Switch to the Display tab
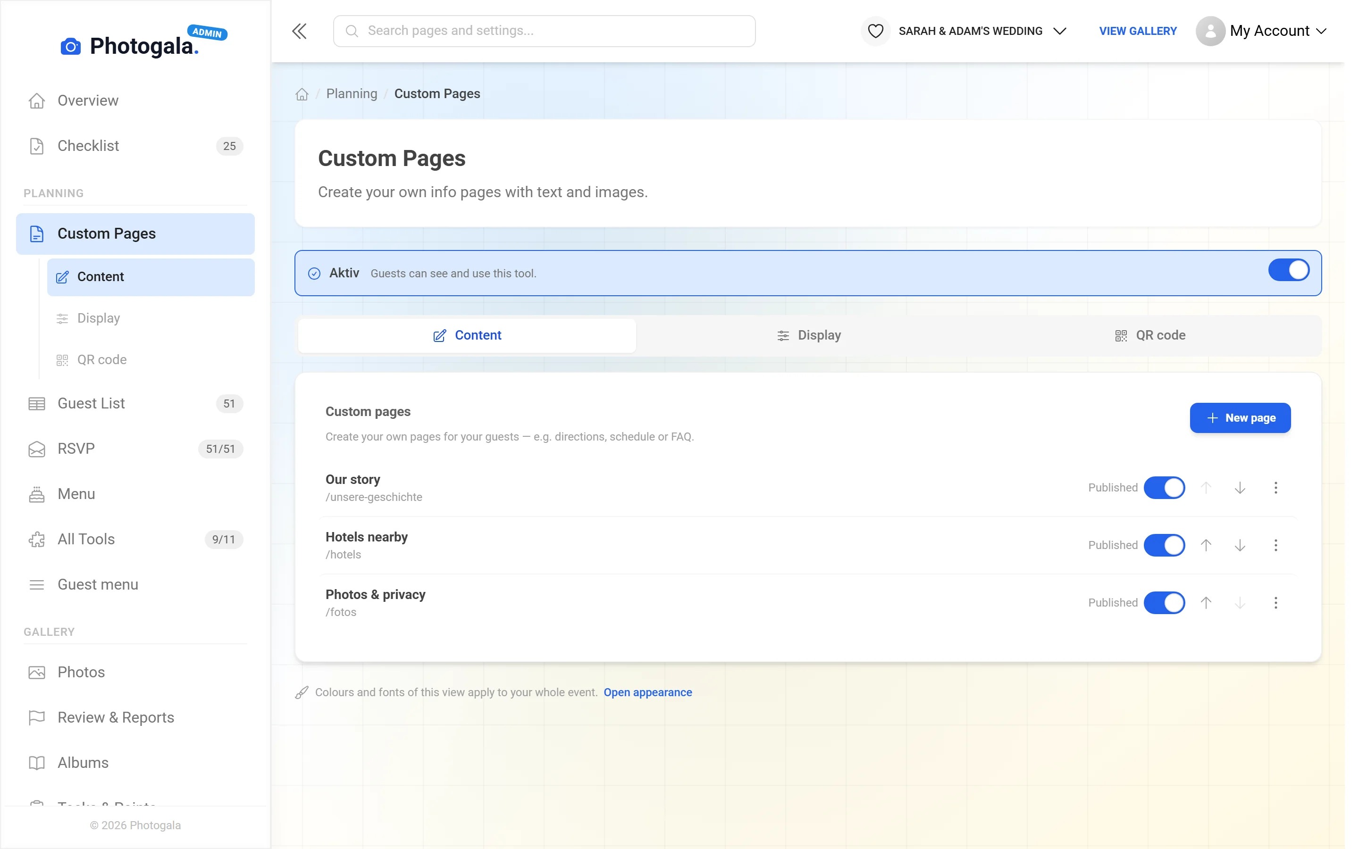The height and width of the screenshot is (849, 1359). (808, 335)
